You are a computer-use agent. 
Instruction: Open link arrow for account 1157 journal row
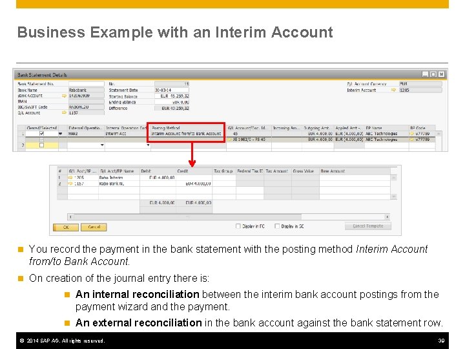click(x=70, y=184)
